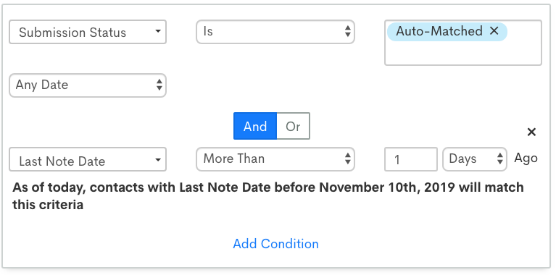Open the Submission Status field dropdown
This screenshot has height=275, width=556.
pyautogui.click(x=88, y=32)
